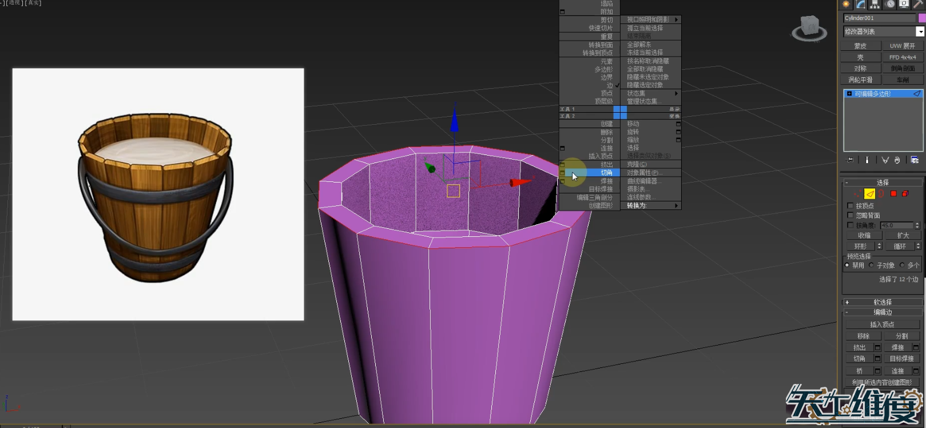Click the 涡轮平滑 modifier button

[x=860, y=80]
